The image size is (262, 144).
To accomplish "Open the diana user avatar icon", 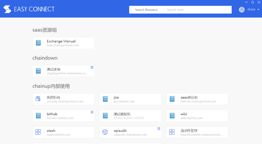I will (x=241, y=10).
